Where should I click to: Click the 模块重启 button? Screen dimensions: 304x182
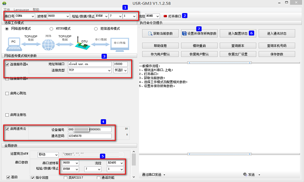[199, 46]
